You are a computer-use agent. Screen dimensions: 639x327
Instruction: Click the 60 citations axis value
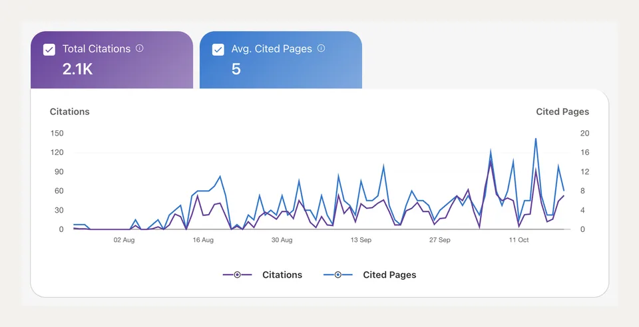click(x=59, y=191)
